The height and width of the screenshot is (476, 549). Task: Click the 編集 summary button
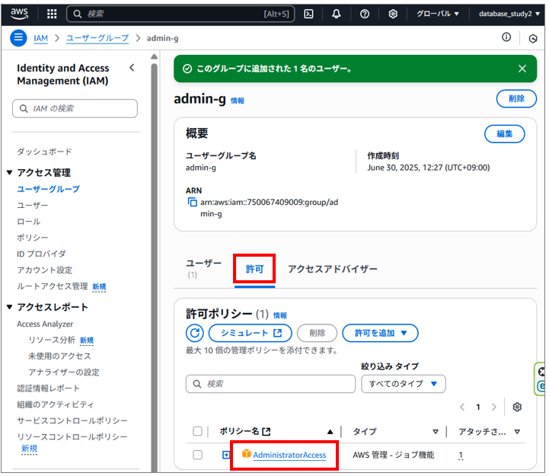[505, 134]
